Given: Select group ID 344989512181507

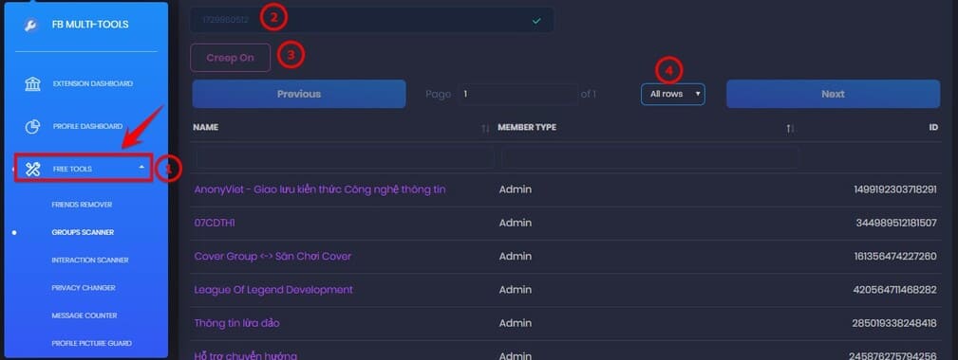Looking at the screenshot, I should coord(896,223).
